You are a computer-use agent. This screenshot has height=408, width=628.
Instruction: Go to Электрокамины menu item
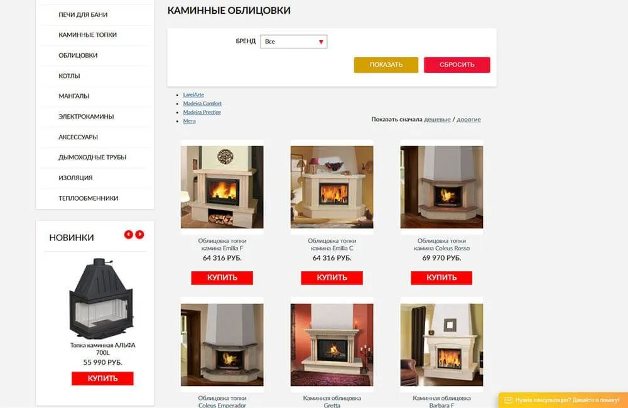tap(86, 117)
